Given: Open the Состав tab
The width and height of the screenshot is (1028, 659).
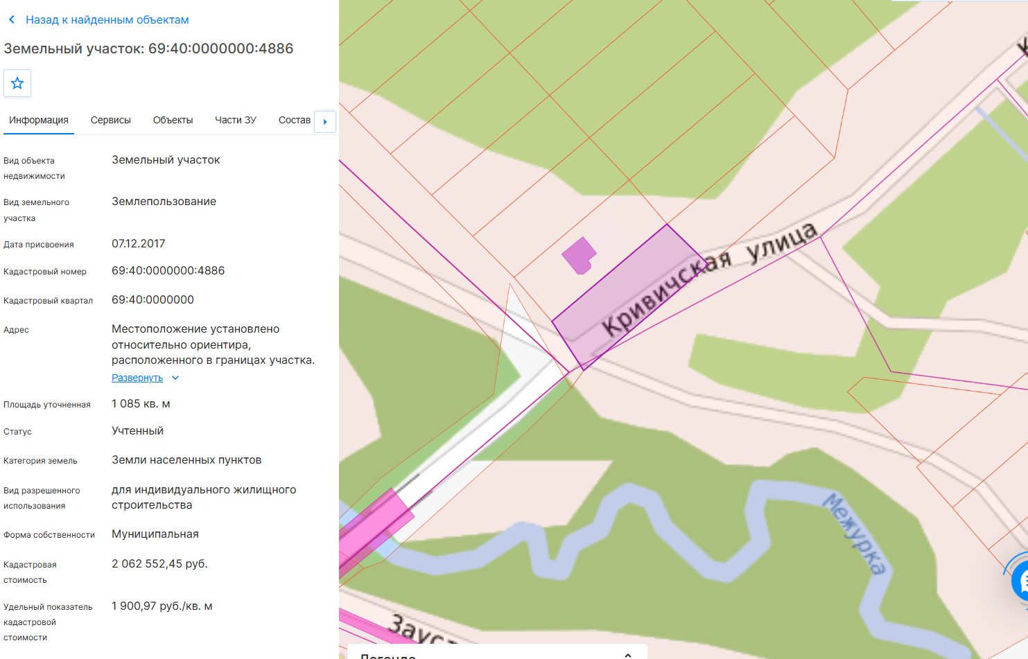Looking at the screenshot, I should point(295,120).
